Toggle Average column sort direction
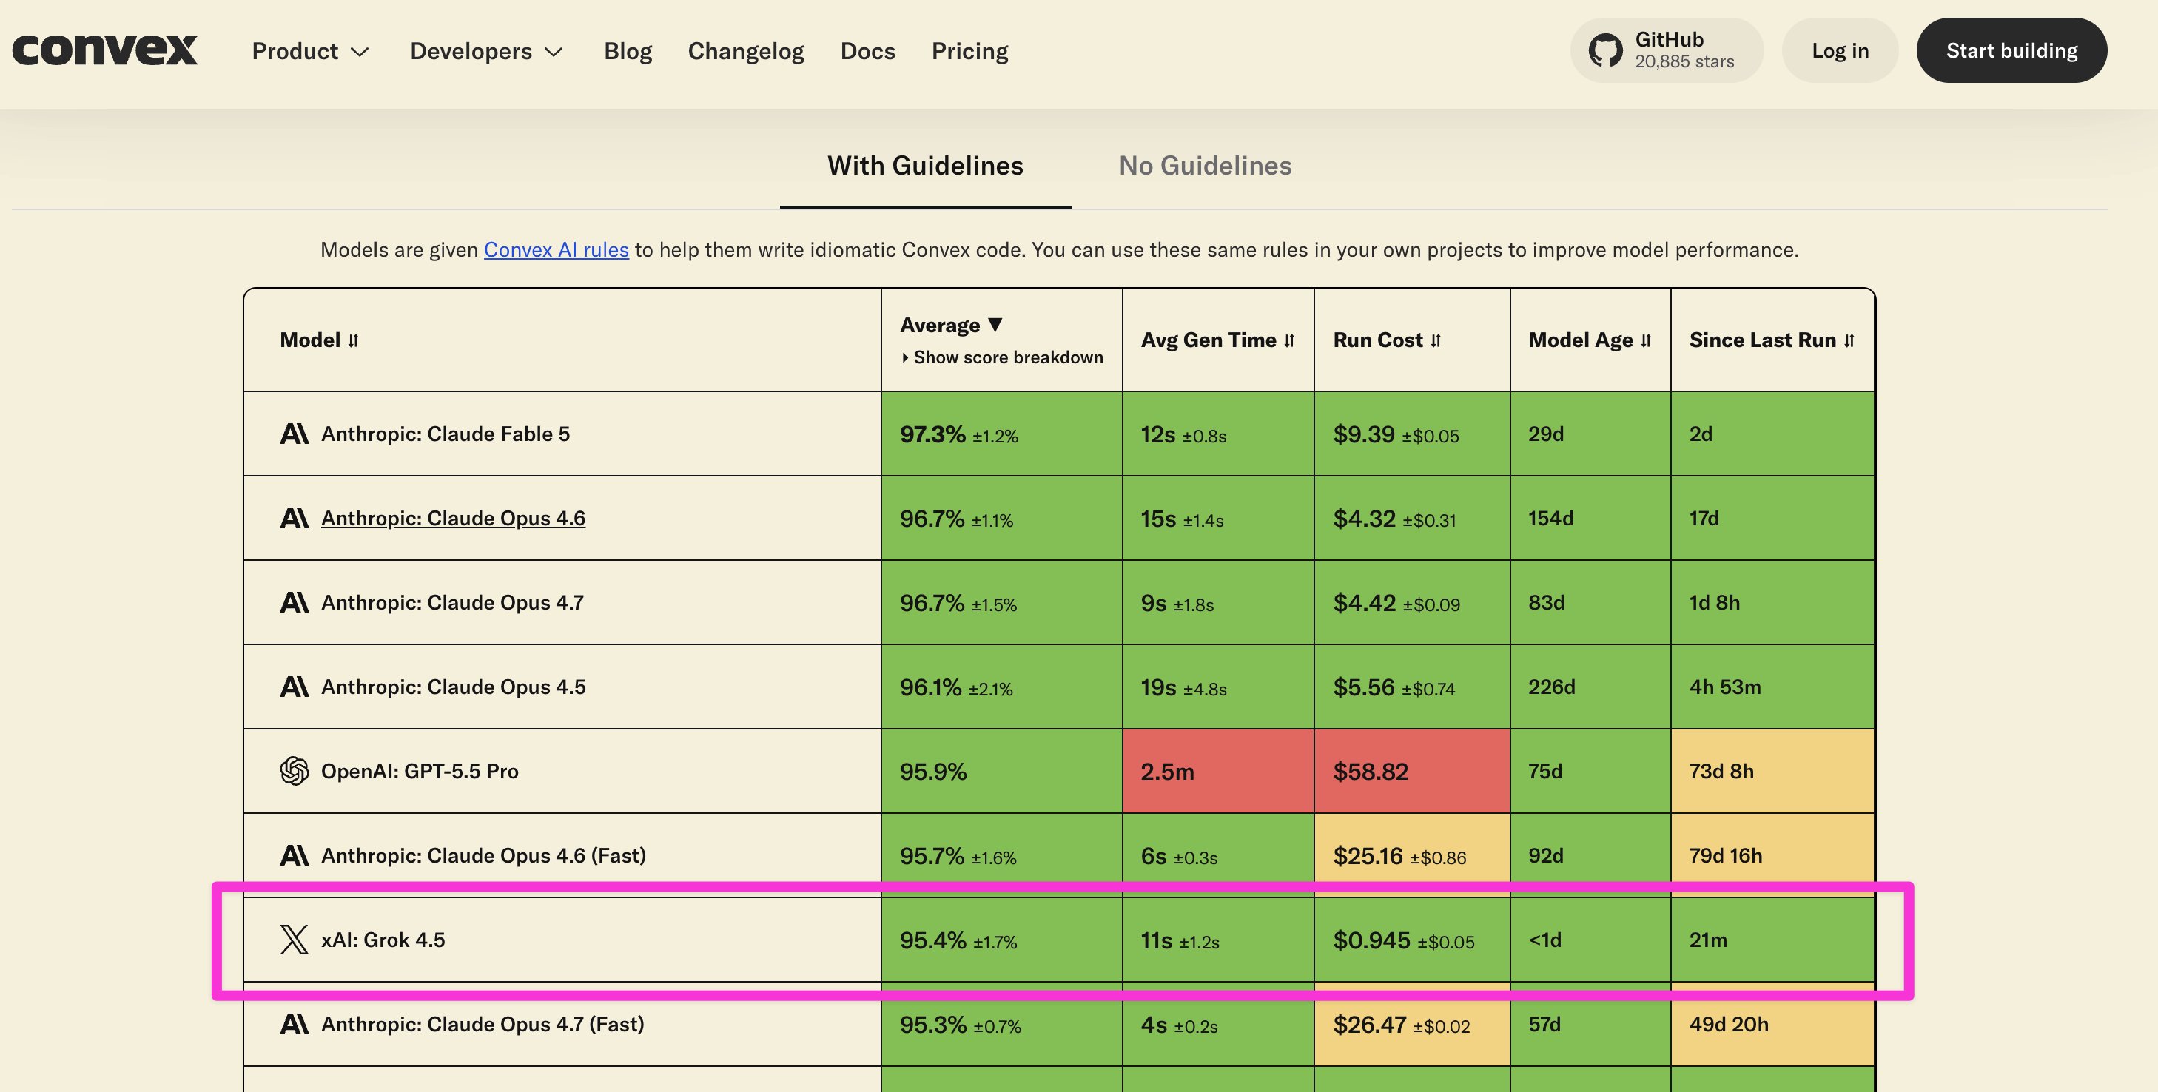The height and width of the screenshot is (1092, 2158). pyautogui.click(x=951, y=325)
